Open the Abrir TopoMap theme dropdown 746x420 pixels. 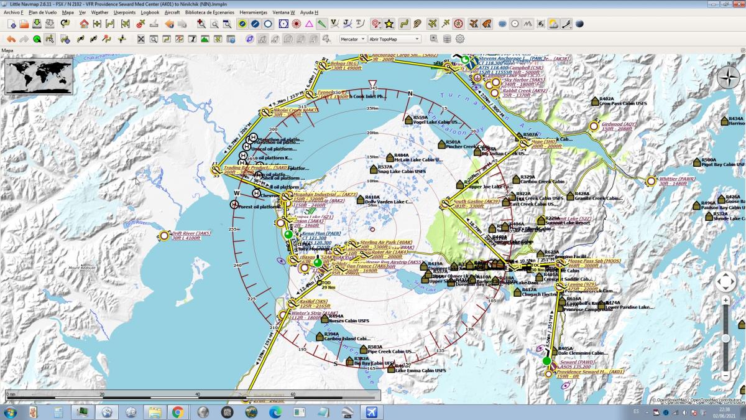(x=395, y=39)
